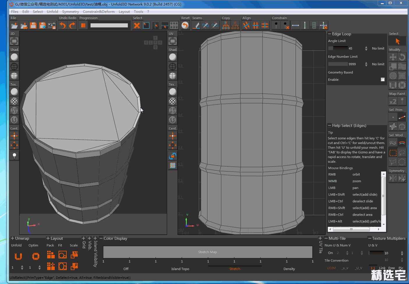The width and height of the screenshot is (409, 284).
Task: Open the Edit menu
Action: tap(26, 11)
